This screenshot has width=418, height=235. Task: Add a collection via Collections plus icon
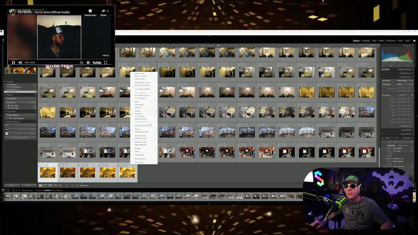35,112
